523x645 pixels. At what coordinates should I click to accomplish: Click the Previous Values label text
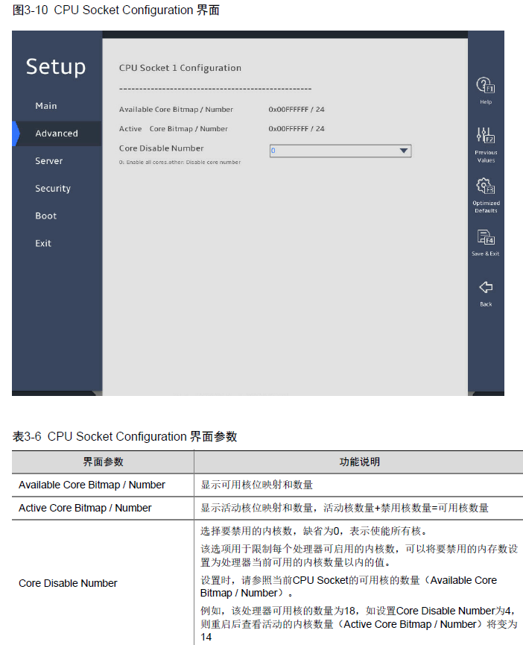pyautogui.click(x=486, y=157)
